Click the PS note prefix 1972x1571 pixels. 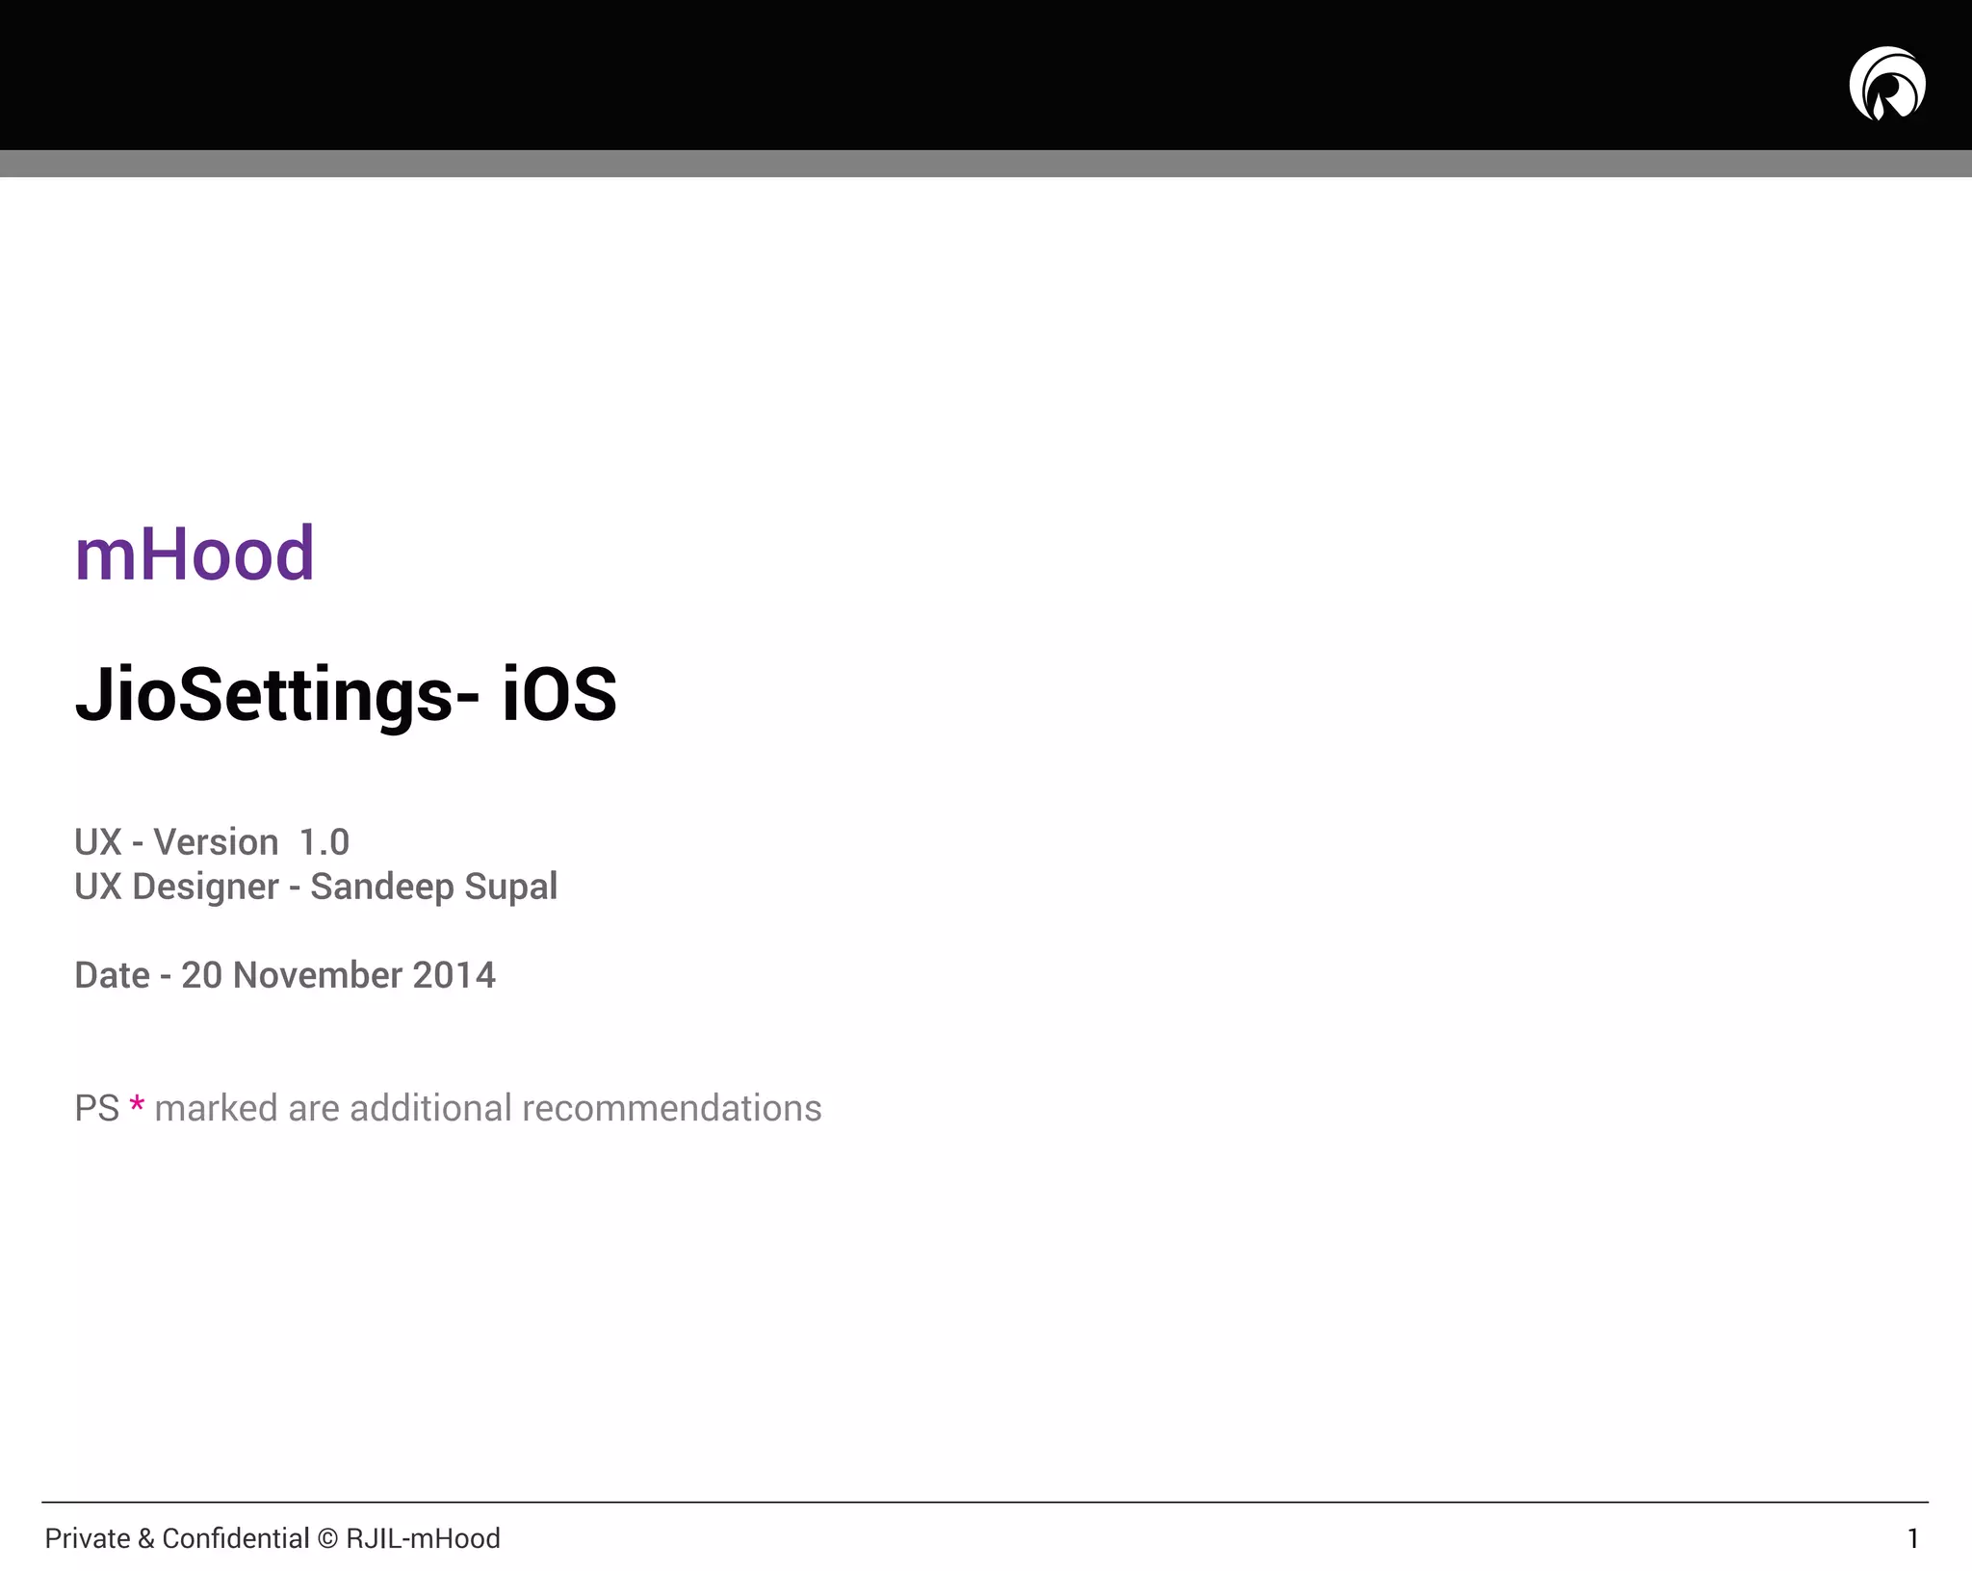[x=96, y=1108]
